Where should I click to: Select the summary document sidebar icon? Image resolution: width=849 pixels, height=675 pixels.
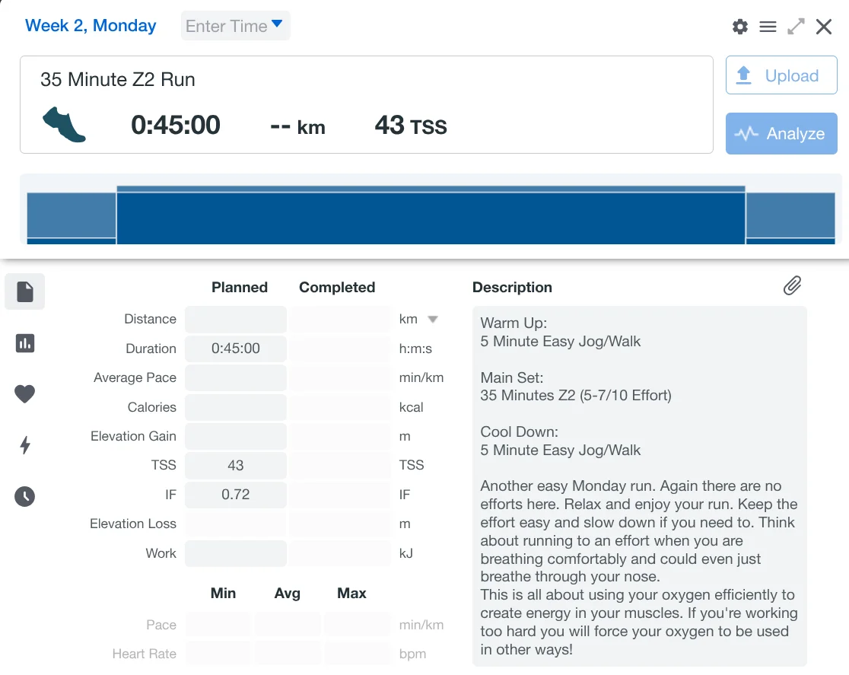click(x=25, y=291)
